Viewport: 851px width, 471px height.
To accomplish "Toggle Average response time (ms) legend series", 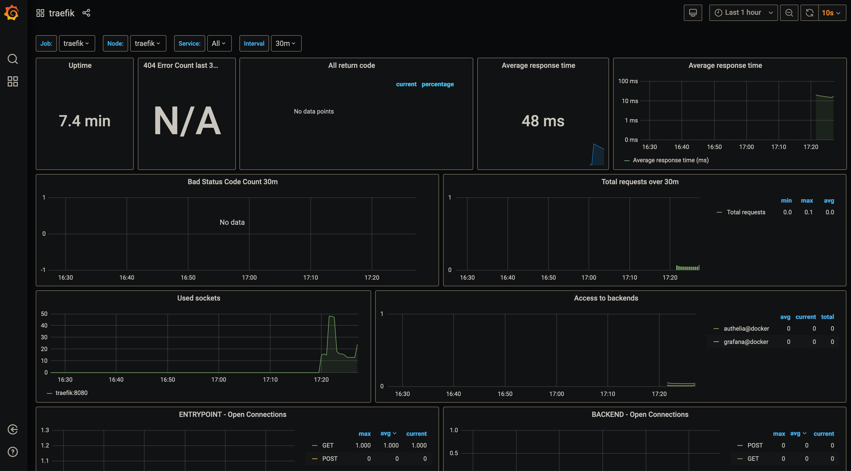I will (x=670, y=160).
